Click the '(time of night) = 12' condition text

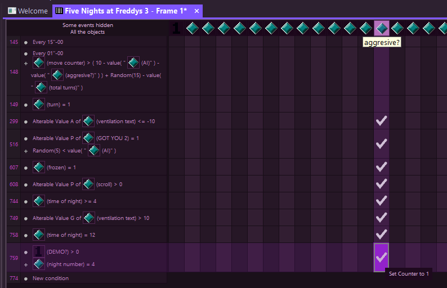[x=71, y=235]
